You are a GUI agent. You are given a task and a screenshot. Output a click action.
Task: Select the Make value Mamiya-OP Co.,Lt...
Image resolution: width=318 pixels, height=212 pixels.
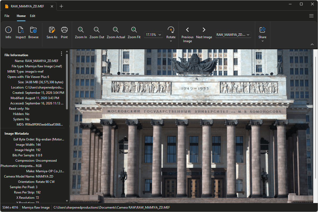point(50,171)
